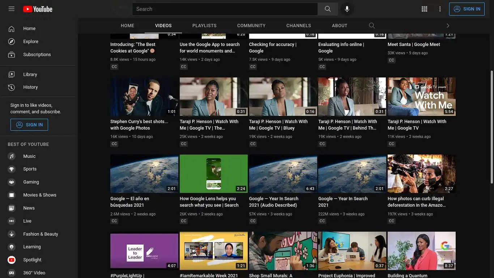Open the settings three-dot menu
Screen dimensions: 494x278
click(x=440, y=9)
